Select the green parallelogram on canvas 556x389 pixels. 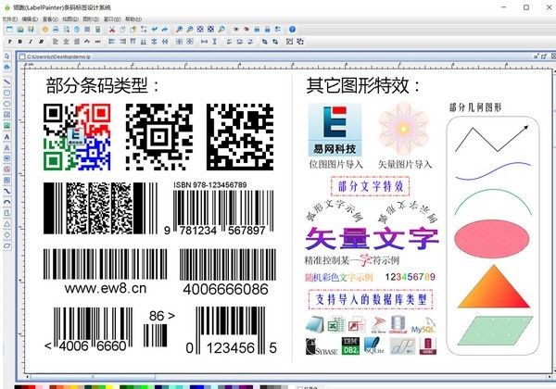tap(495, 331)
